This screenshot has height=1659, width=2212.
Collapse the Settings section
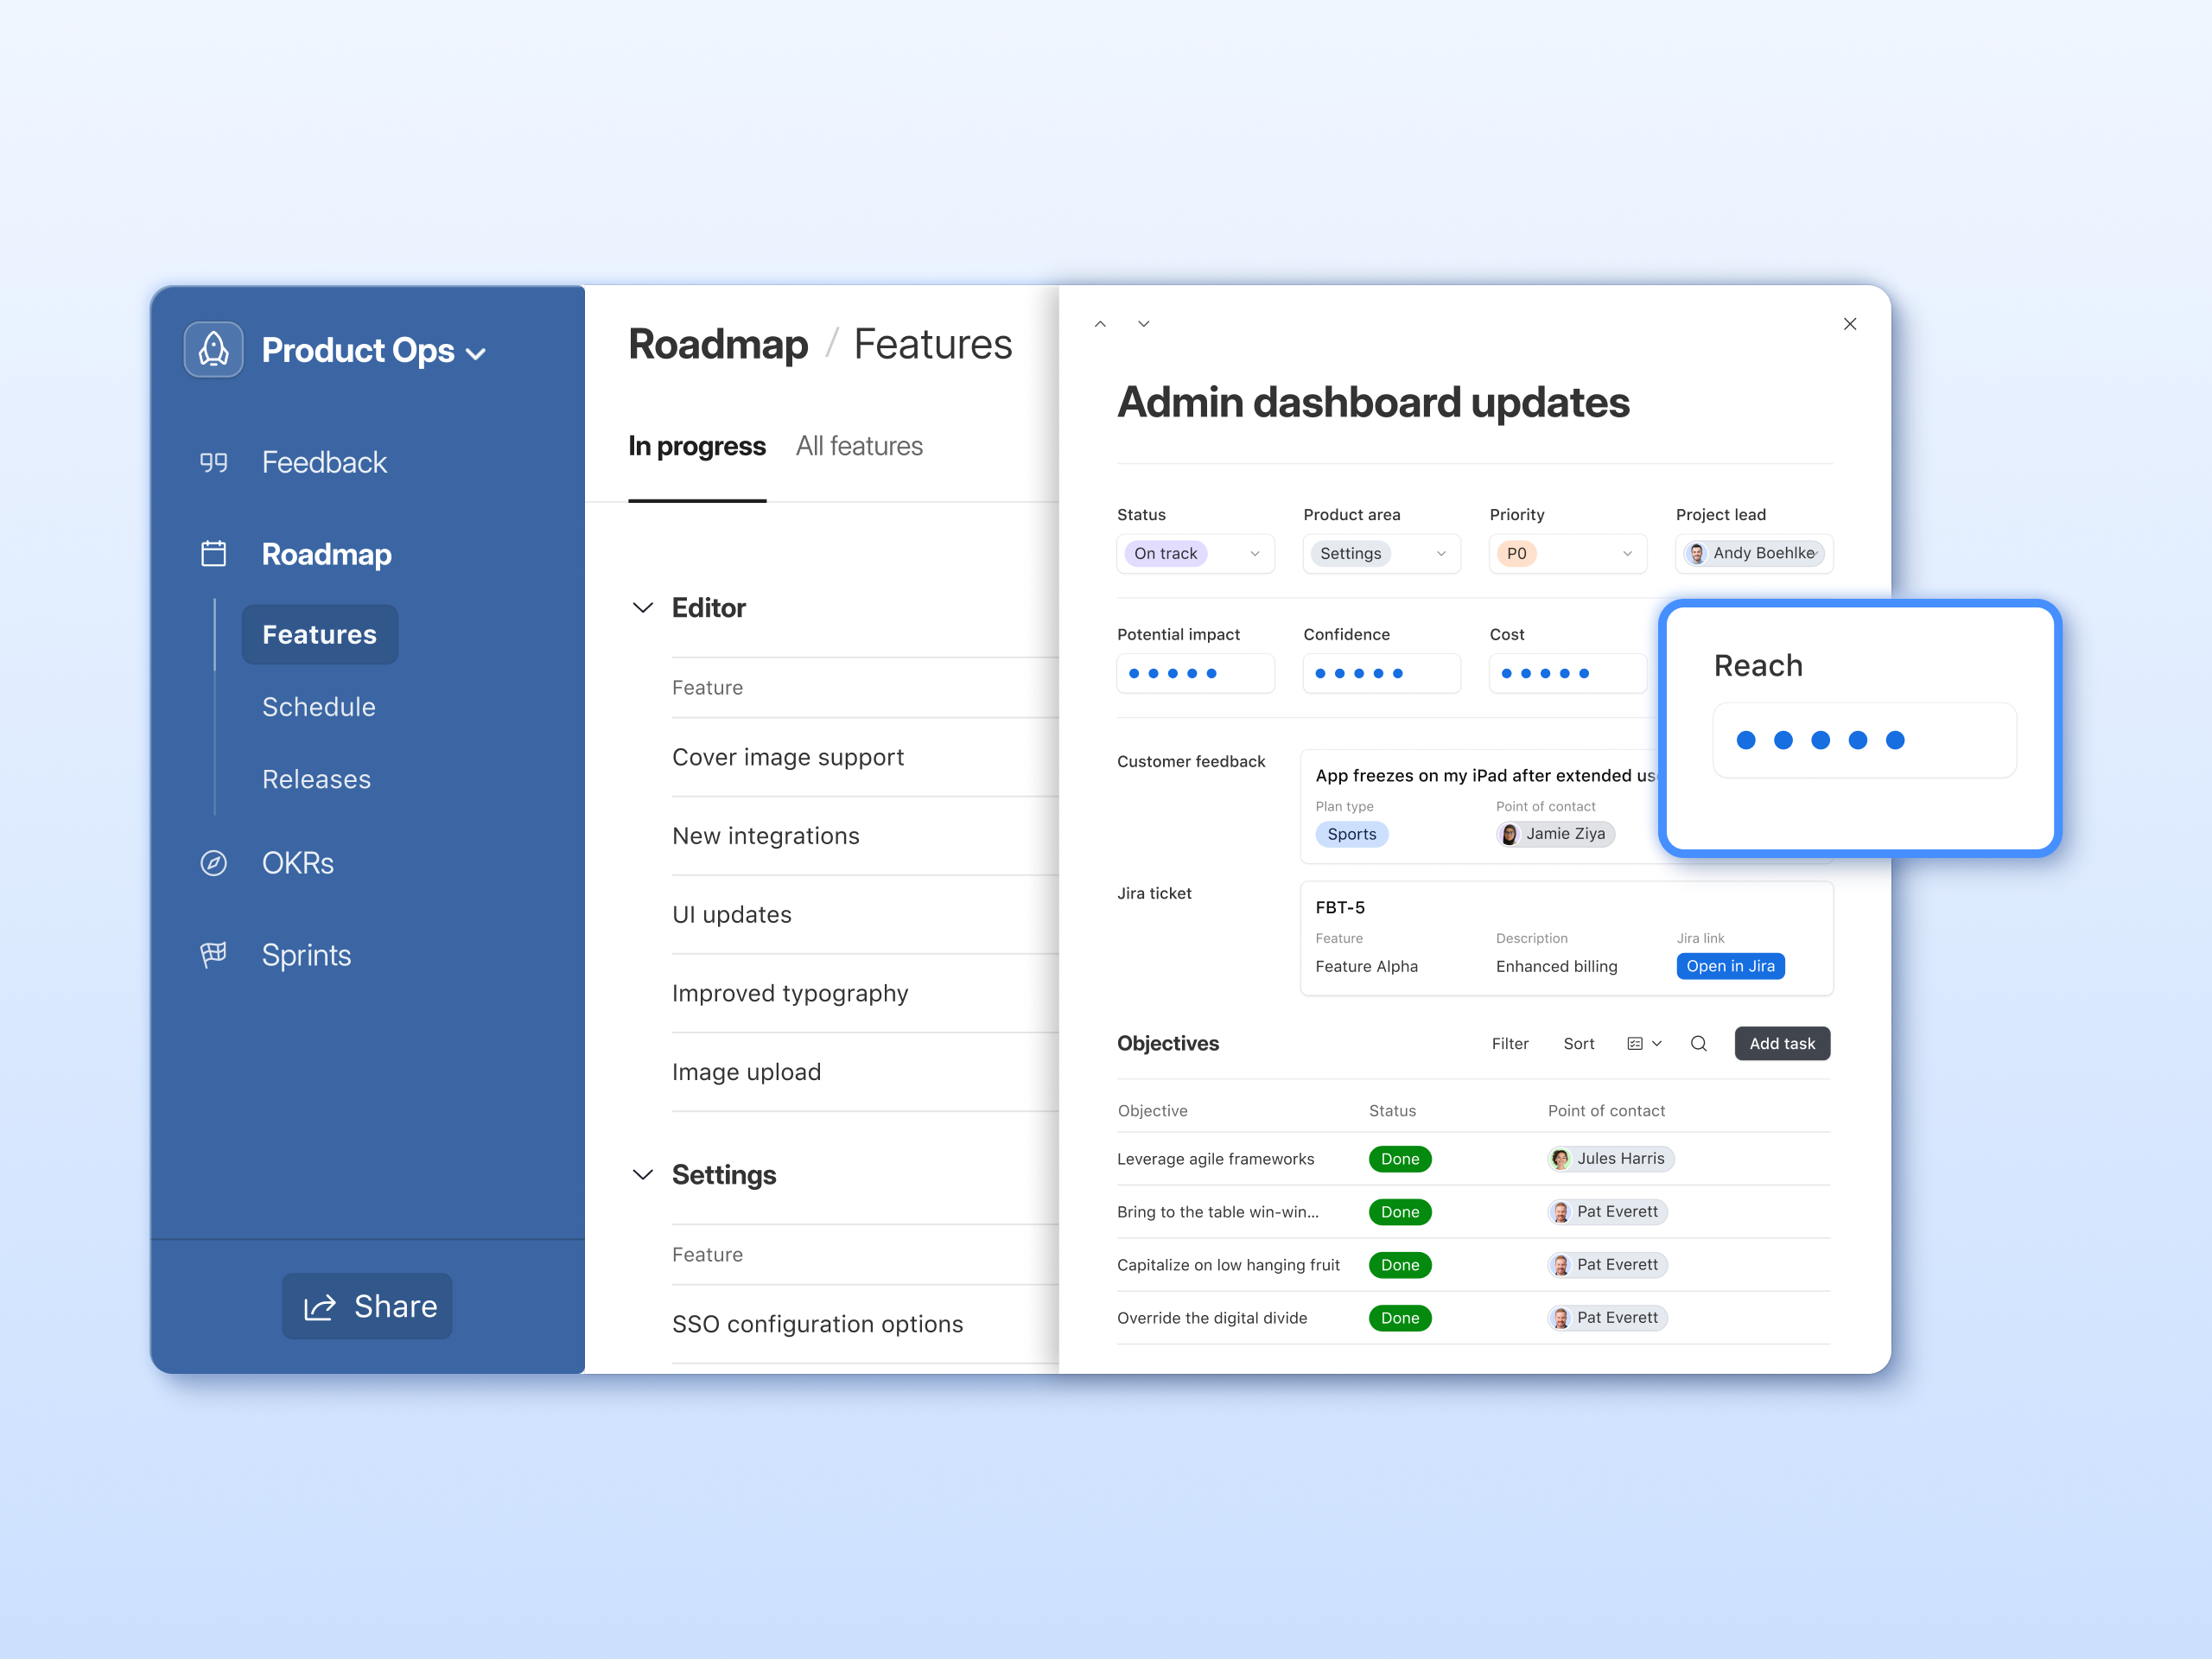coord(643,1175)
